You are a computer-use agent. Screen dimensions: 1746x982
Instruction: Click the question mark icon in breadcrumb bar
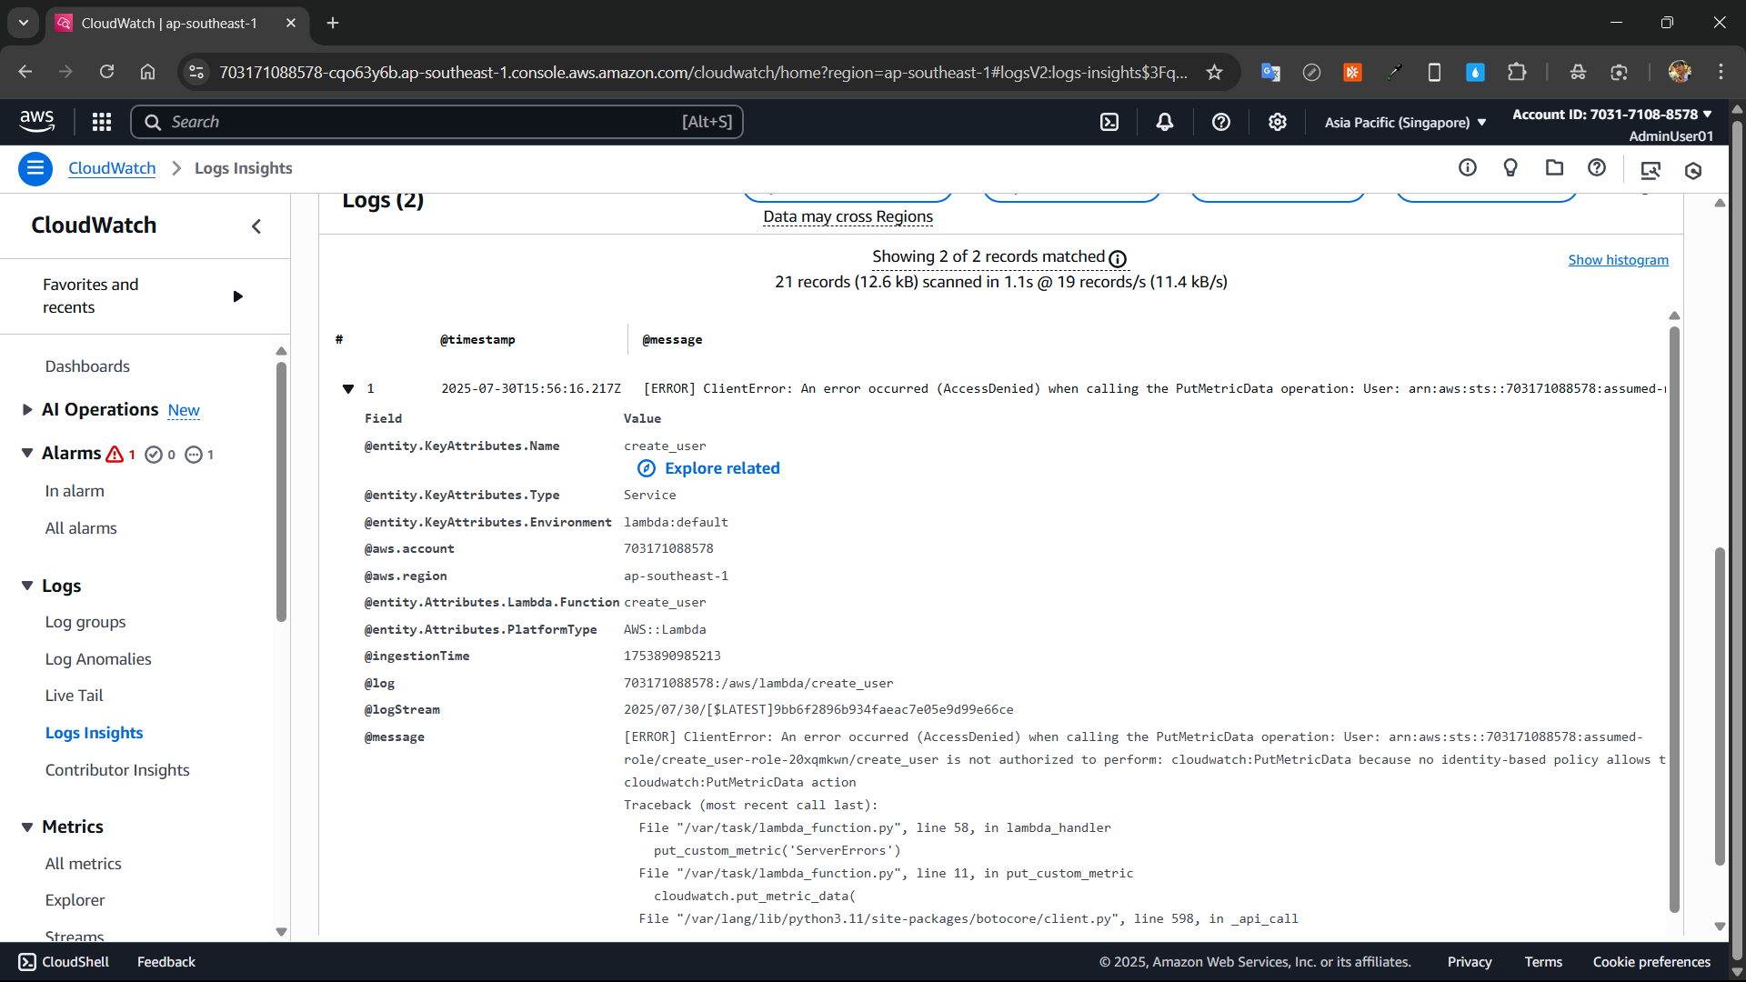[x=1597, y=167]
